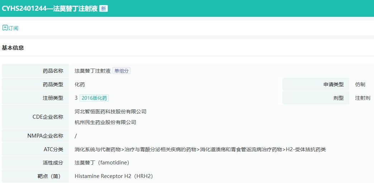
Task: Click target Histamine Receptor H2（HRH2）
Action: [114, 176]
